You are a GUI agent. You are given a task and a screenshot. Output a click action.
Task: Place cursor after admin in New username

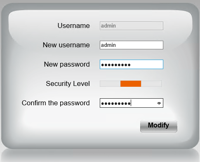[x=116, y=45]
